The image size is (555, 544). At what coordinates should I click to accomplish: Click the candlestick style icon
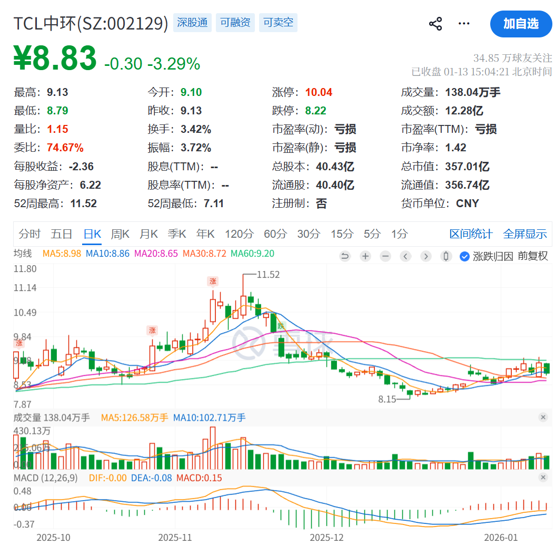coord(447,257)
